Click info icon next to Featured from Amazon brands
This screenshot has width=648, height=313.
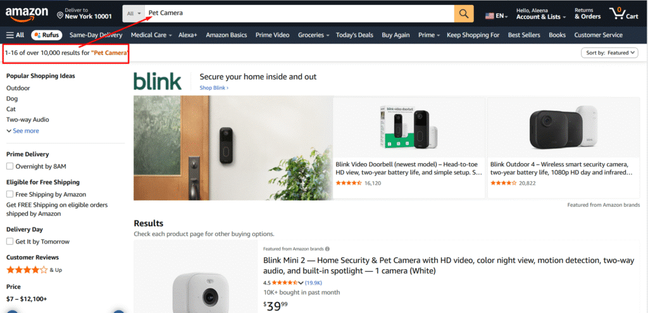point(327,249)
